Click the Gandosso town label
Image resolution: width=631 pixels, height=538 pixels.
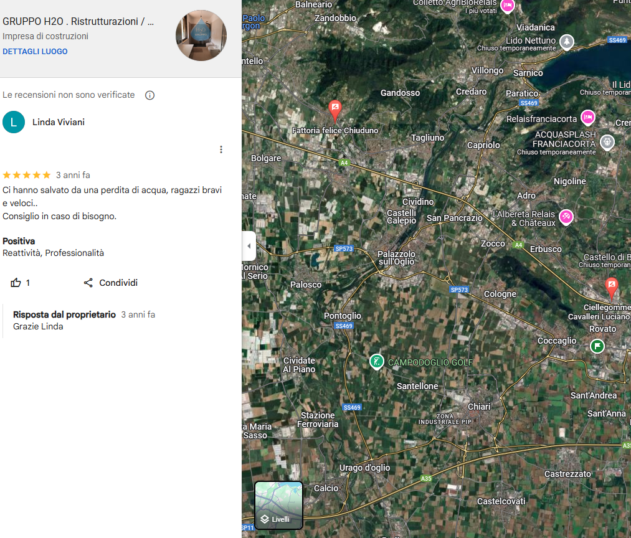click(400, 93)
